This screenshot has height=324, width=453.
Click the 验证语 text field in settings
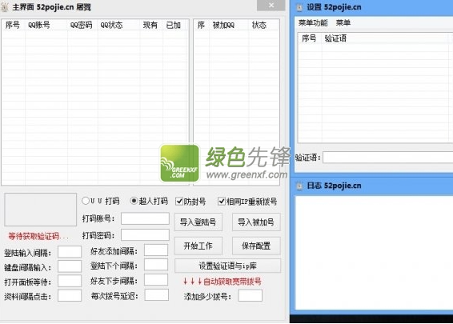[x=387, y=158]
